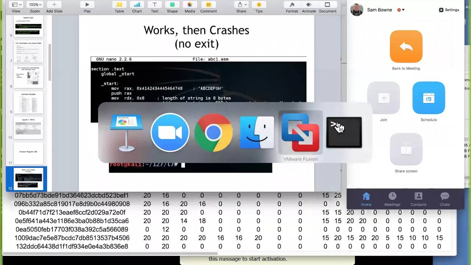
Task: Click hash 1009dac7e5e87bcdc7db8513537b4506
Action: click(x=72, y=238)
